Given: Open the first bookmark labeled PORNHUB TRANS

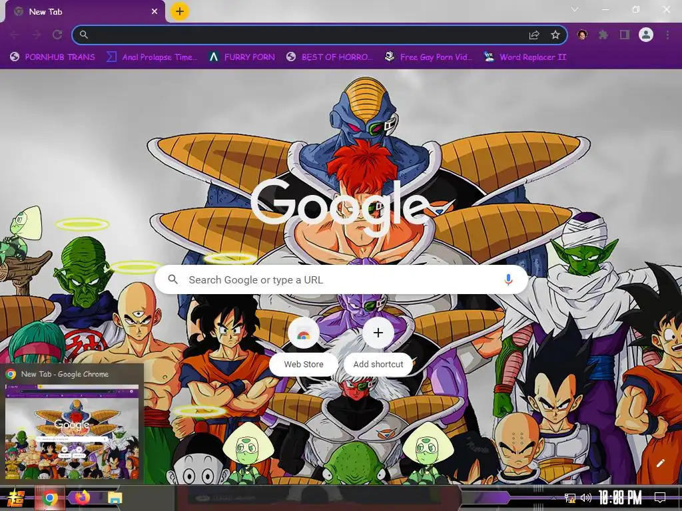Looking at the screenshot, I should [x=52, y=57].
